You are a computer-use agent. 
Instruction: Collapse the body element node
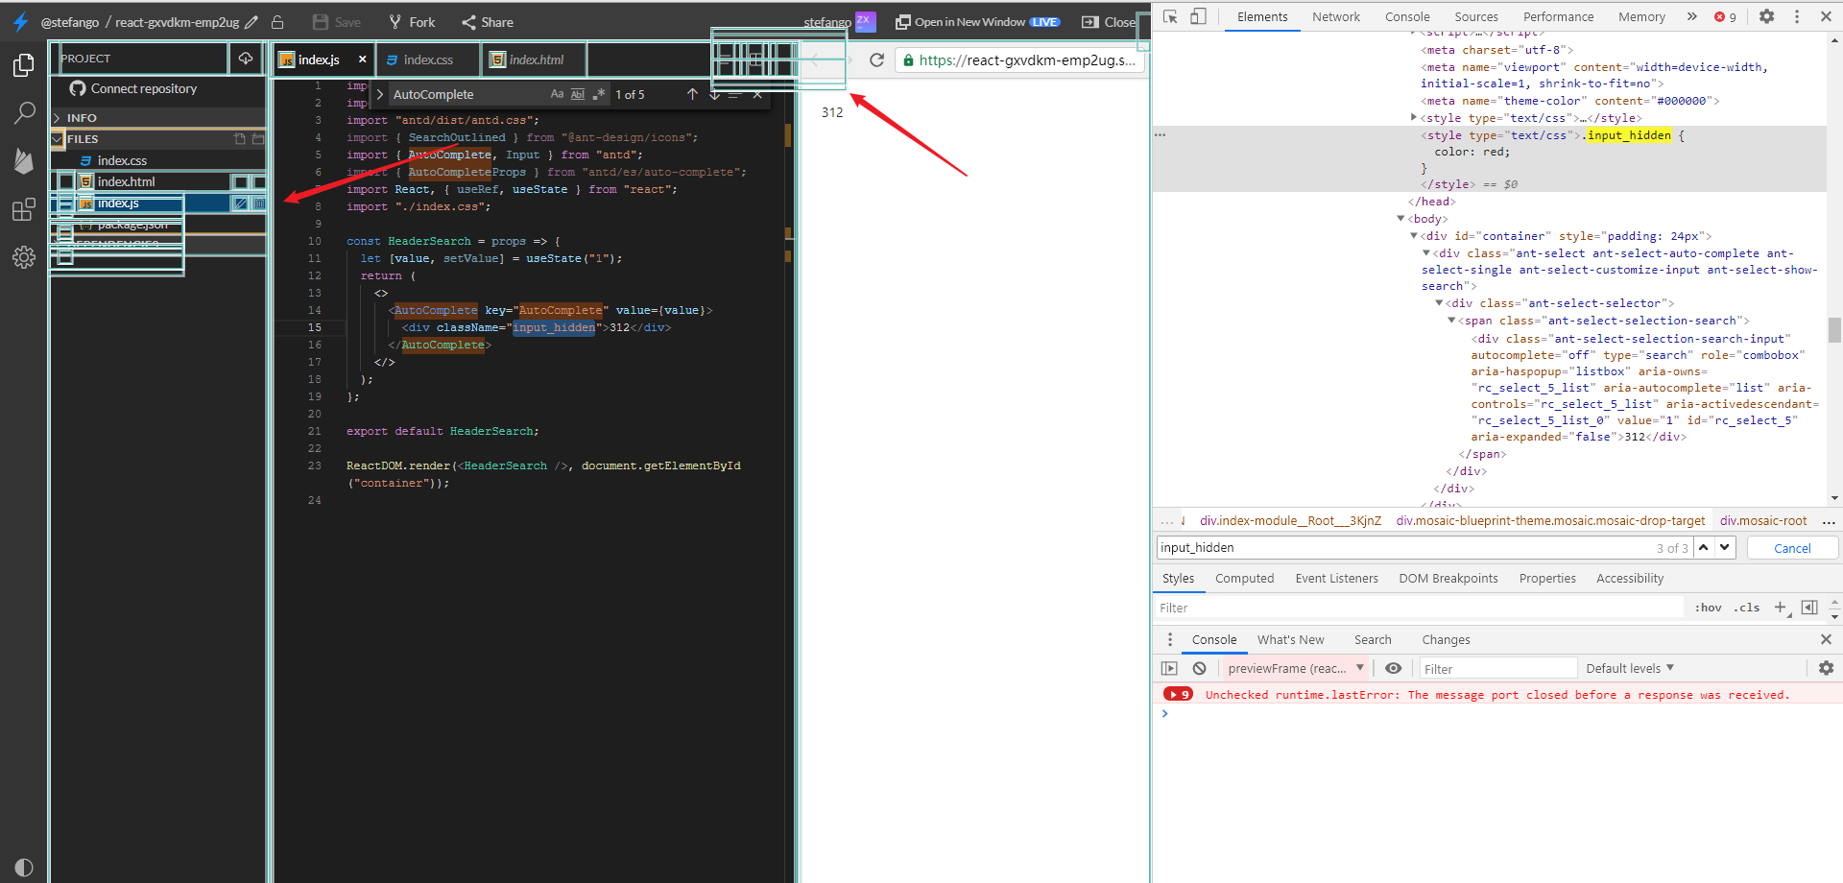[x=1400, y=219]
